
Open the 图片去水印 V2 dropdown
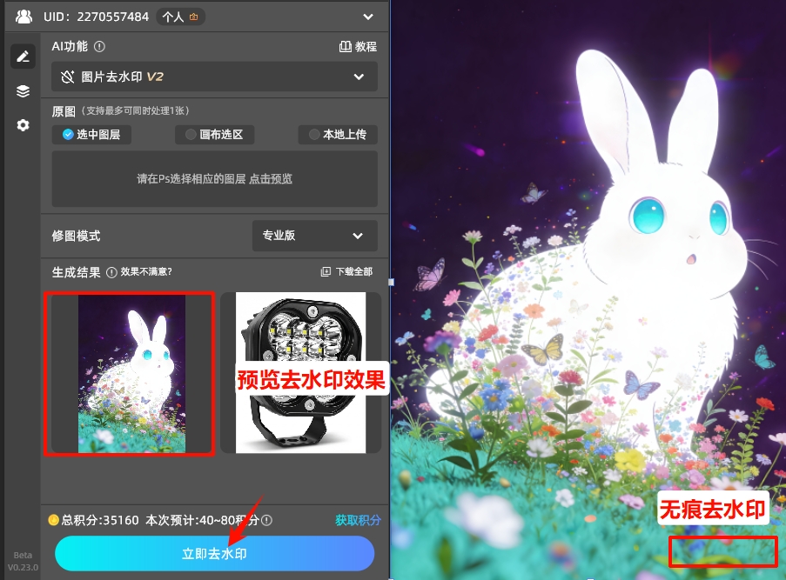point(213,77)
